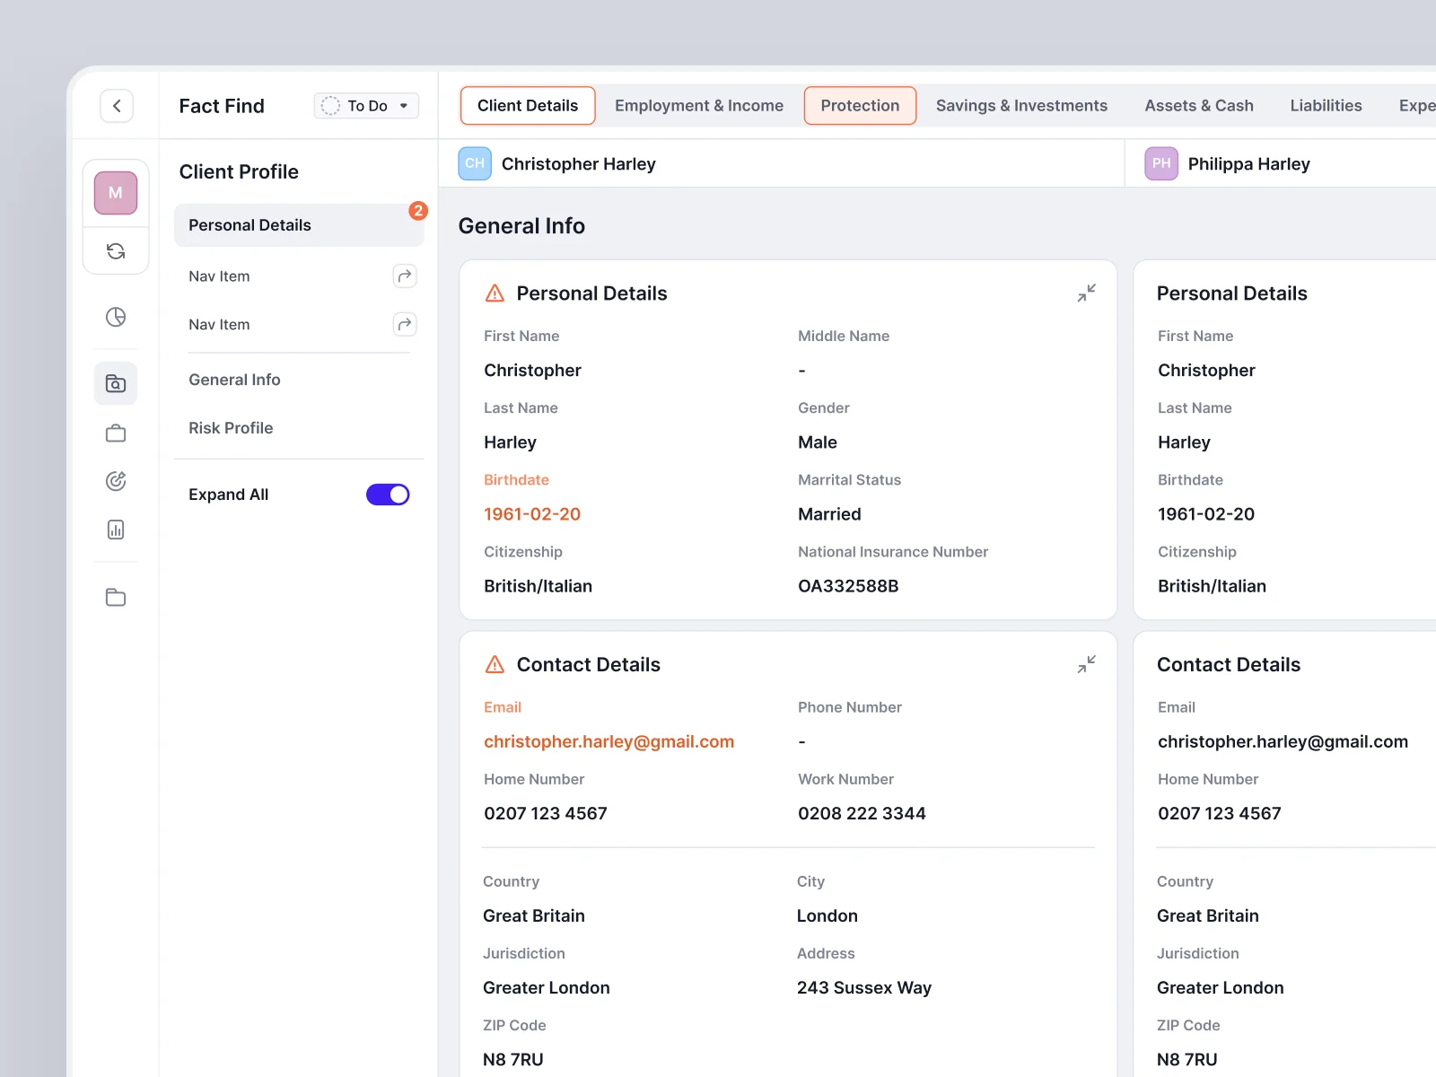Screen dimensions: 1436x1077
Task: Click Home Number in Christopher's Contact Details
Action: click(x=546, y=813)
